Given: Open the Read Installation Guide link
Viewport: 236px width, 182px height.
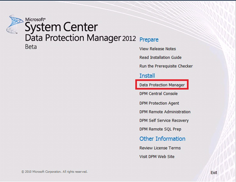Looking at the screenshot, I should tap(161, 57).
